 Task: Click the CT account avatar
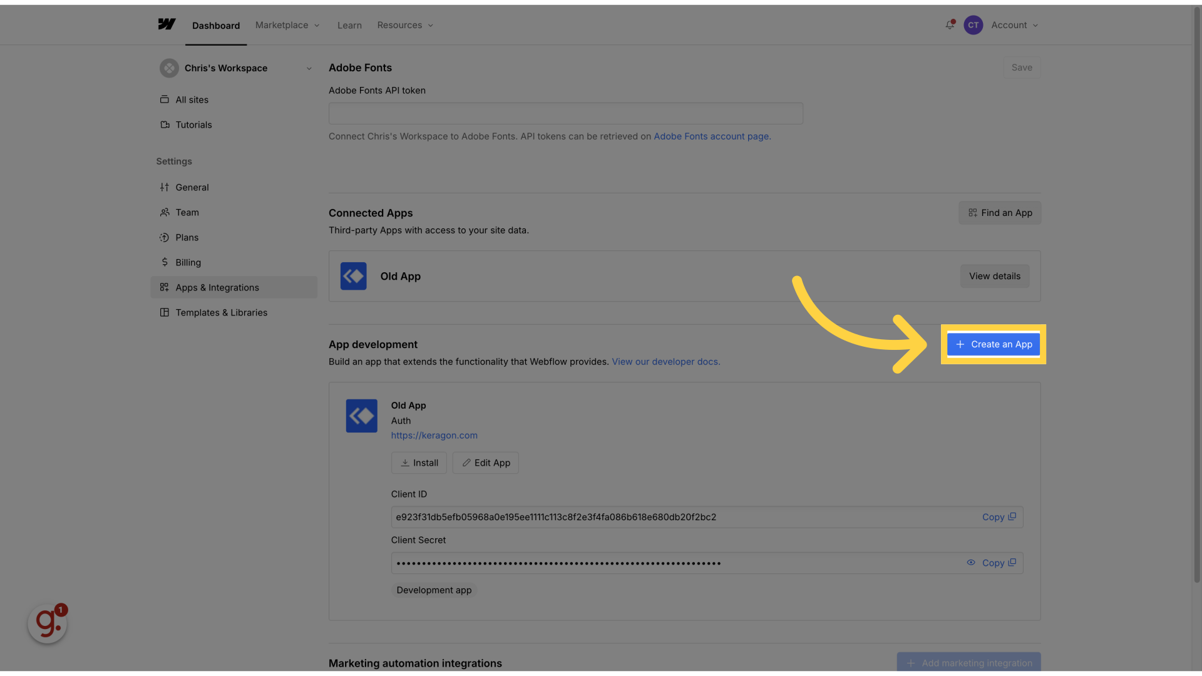point(973,25)
